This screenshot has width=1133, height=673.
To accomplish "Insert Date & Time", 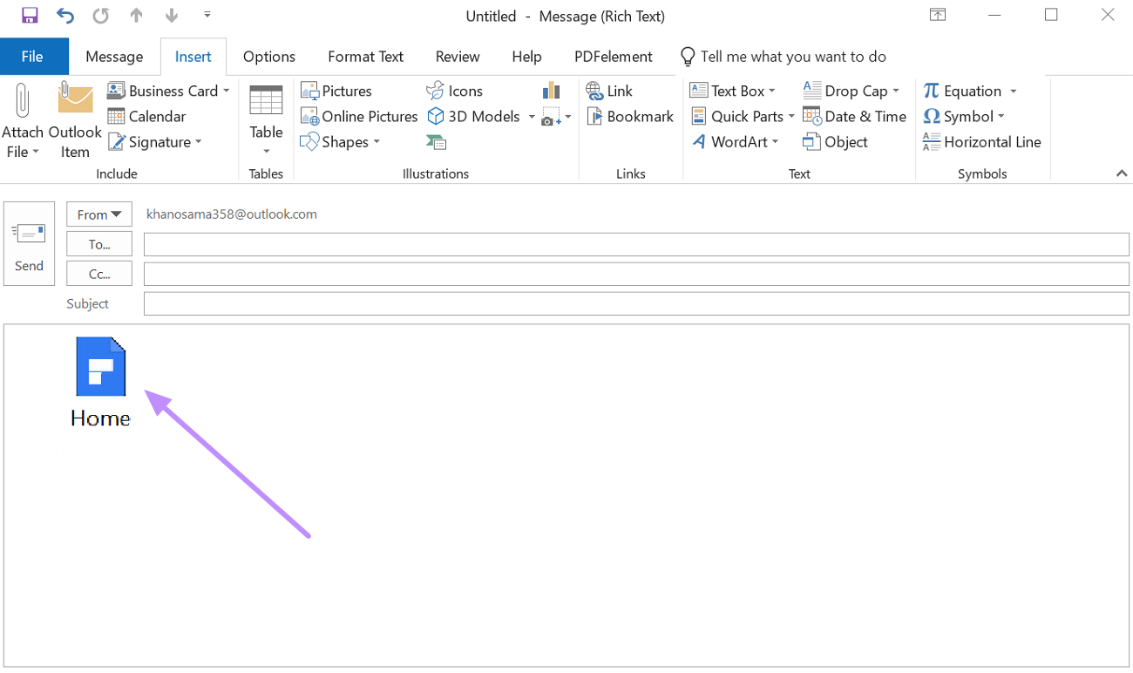I will [x=855, y=116].
